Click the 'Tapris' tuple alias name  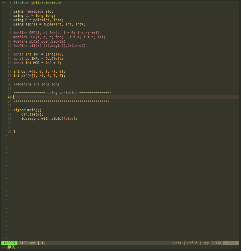pos(31,24)
